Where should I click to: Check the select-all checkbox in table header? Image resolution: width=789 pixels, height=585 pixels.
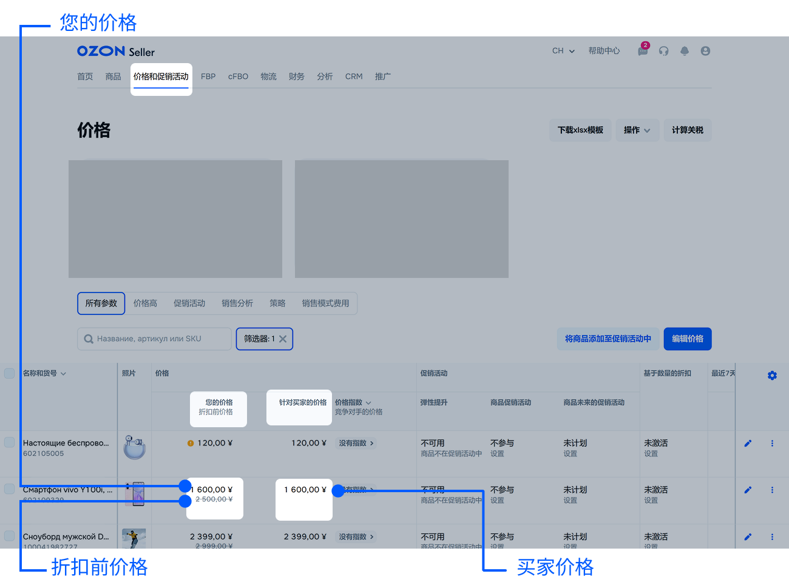(9, 373)
